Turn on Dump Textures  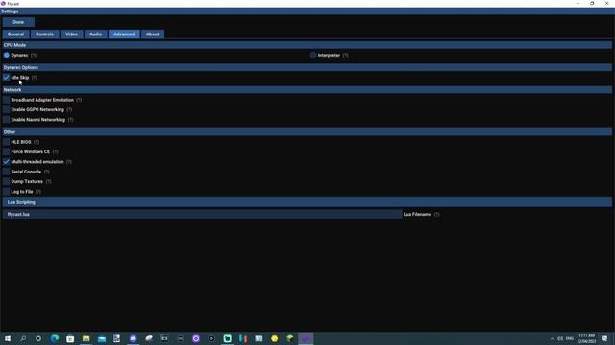[x=7, y=181]
